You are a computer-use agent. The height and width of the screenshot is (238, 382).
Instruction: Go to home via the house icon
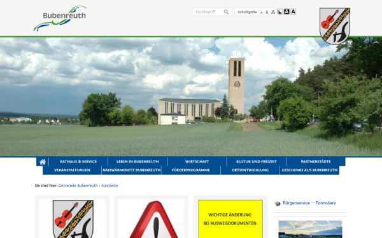tap(43, 162)
